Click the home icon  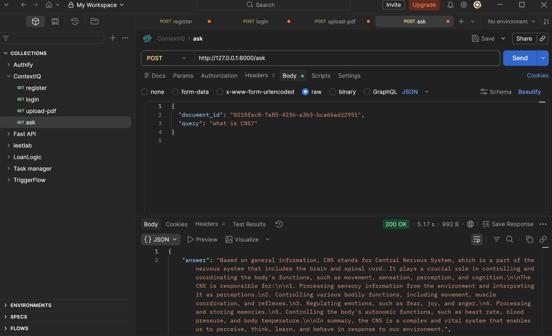coord(49,5)
